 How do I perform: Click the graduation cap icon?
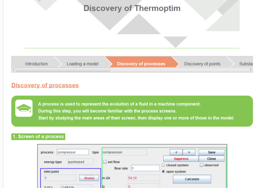coord(24,108)
